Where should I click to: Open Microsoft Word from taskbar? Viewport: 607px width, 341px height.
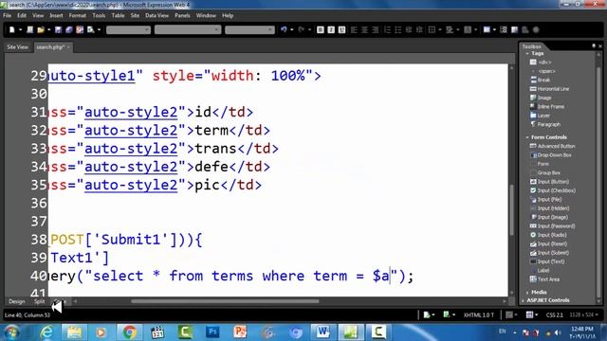coord(322,332)
